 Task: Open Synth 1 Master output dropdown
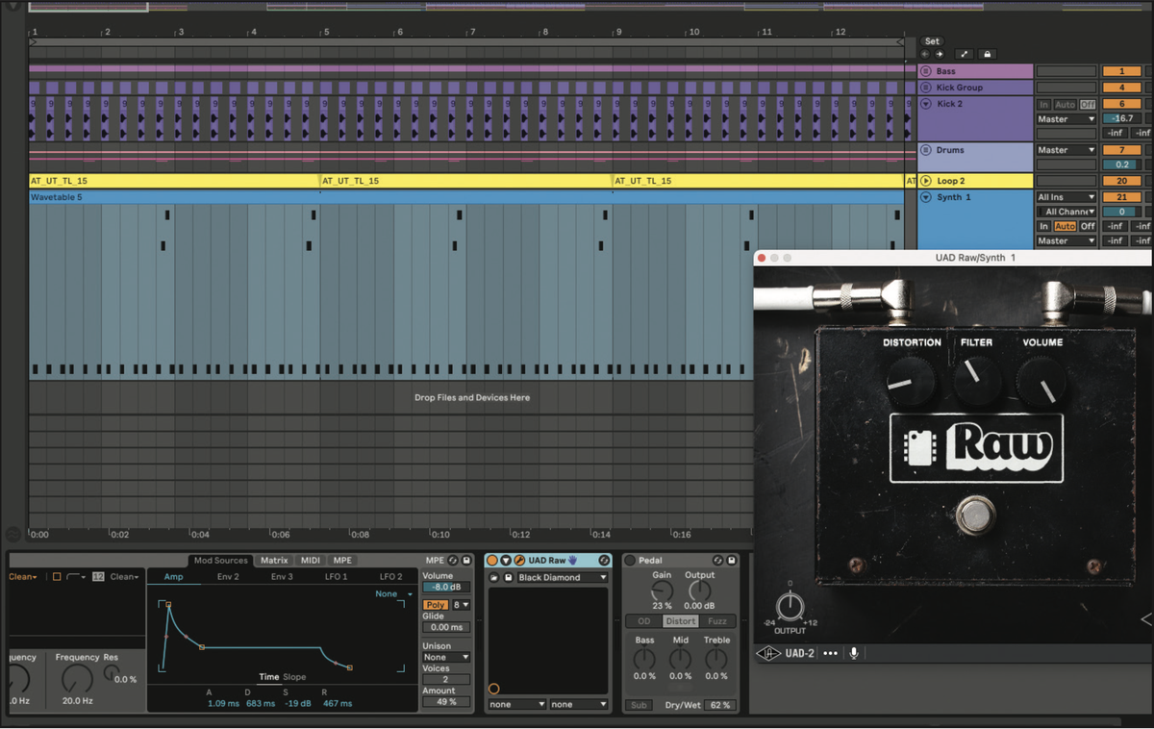click(x=1066, y=241)
